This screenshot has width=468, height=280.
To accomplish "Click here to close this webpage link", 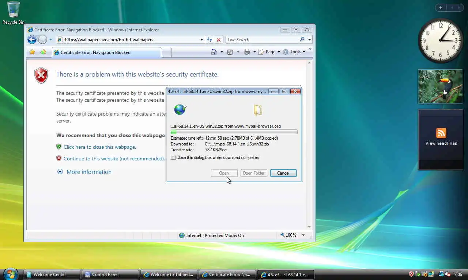I will click(x=100, y=147).
